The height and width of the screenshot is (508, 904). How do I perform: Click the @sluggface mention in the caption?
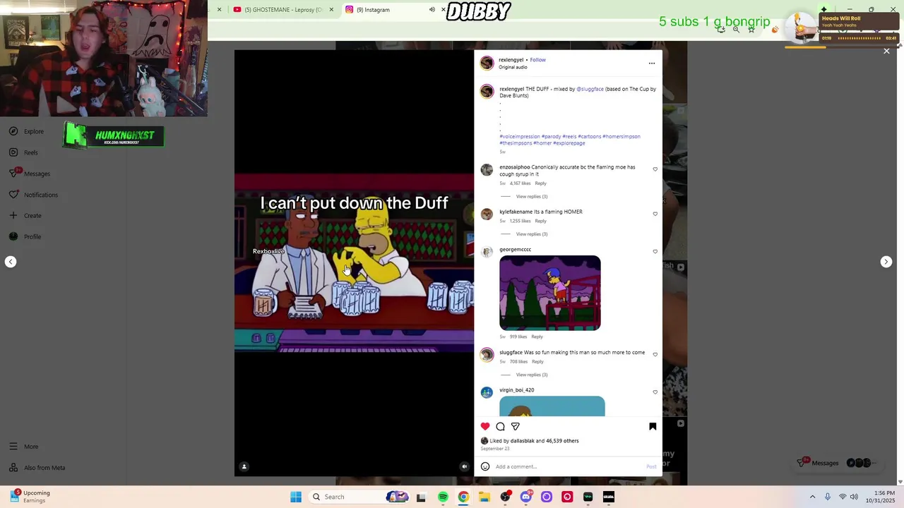click(590, 89)
